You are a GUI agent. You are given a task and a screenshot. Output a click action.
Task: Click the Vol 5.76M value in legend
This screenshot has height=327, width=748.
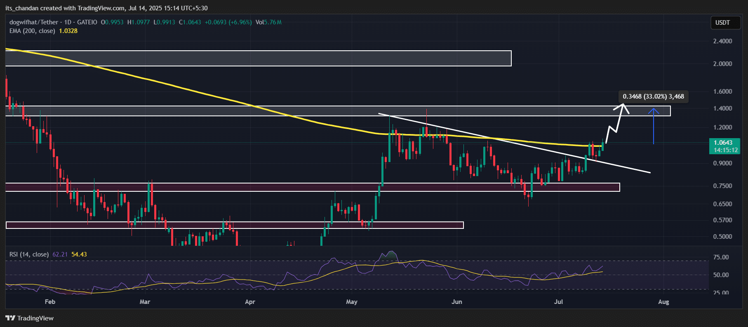pyautogui.click(x=268, y=22)
